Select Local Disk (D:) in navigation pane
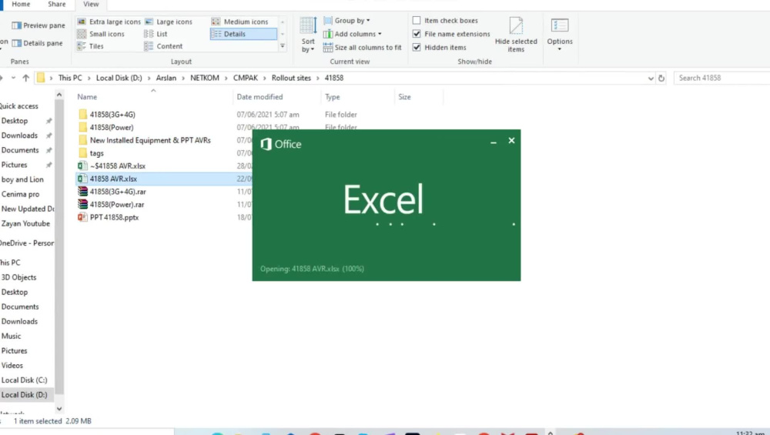 coord(24,395)
